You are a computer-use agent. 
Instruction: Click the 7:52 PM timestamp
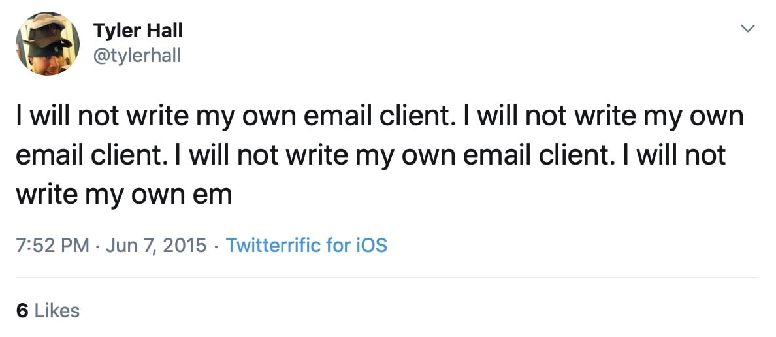(52, 246)
